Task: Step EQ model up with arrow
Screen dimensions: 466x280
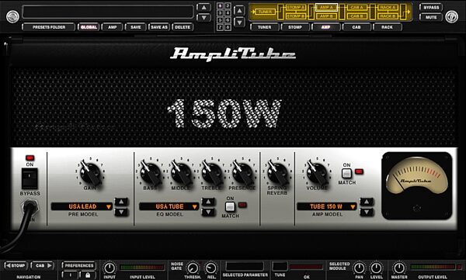Action: (x=208, y=202)
